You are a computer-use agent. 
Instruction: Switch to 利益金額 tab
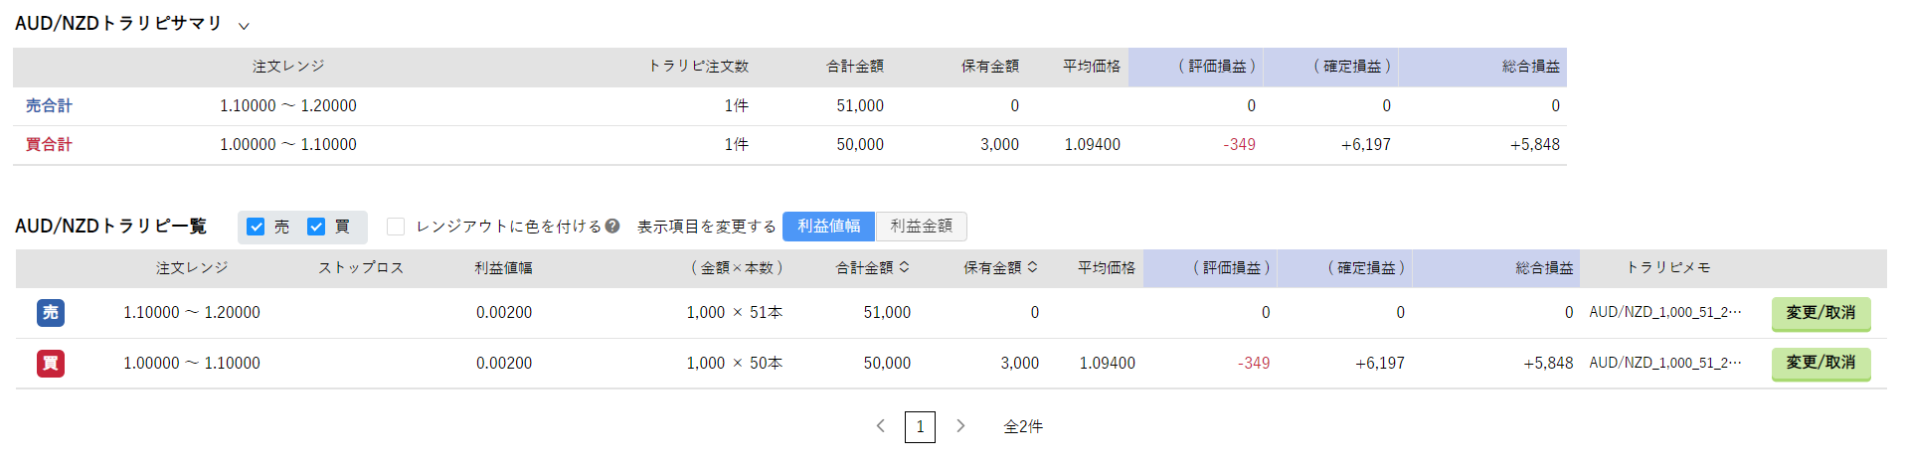pyautogui.click(x=921, y=227)
